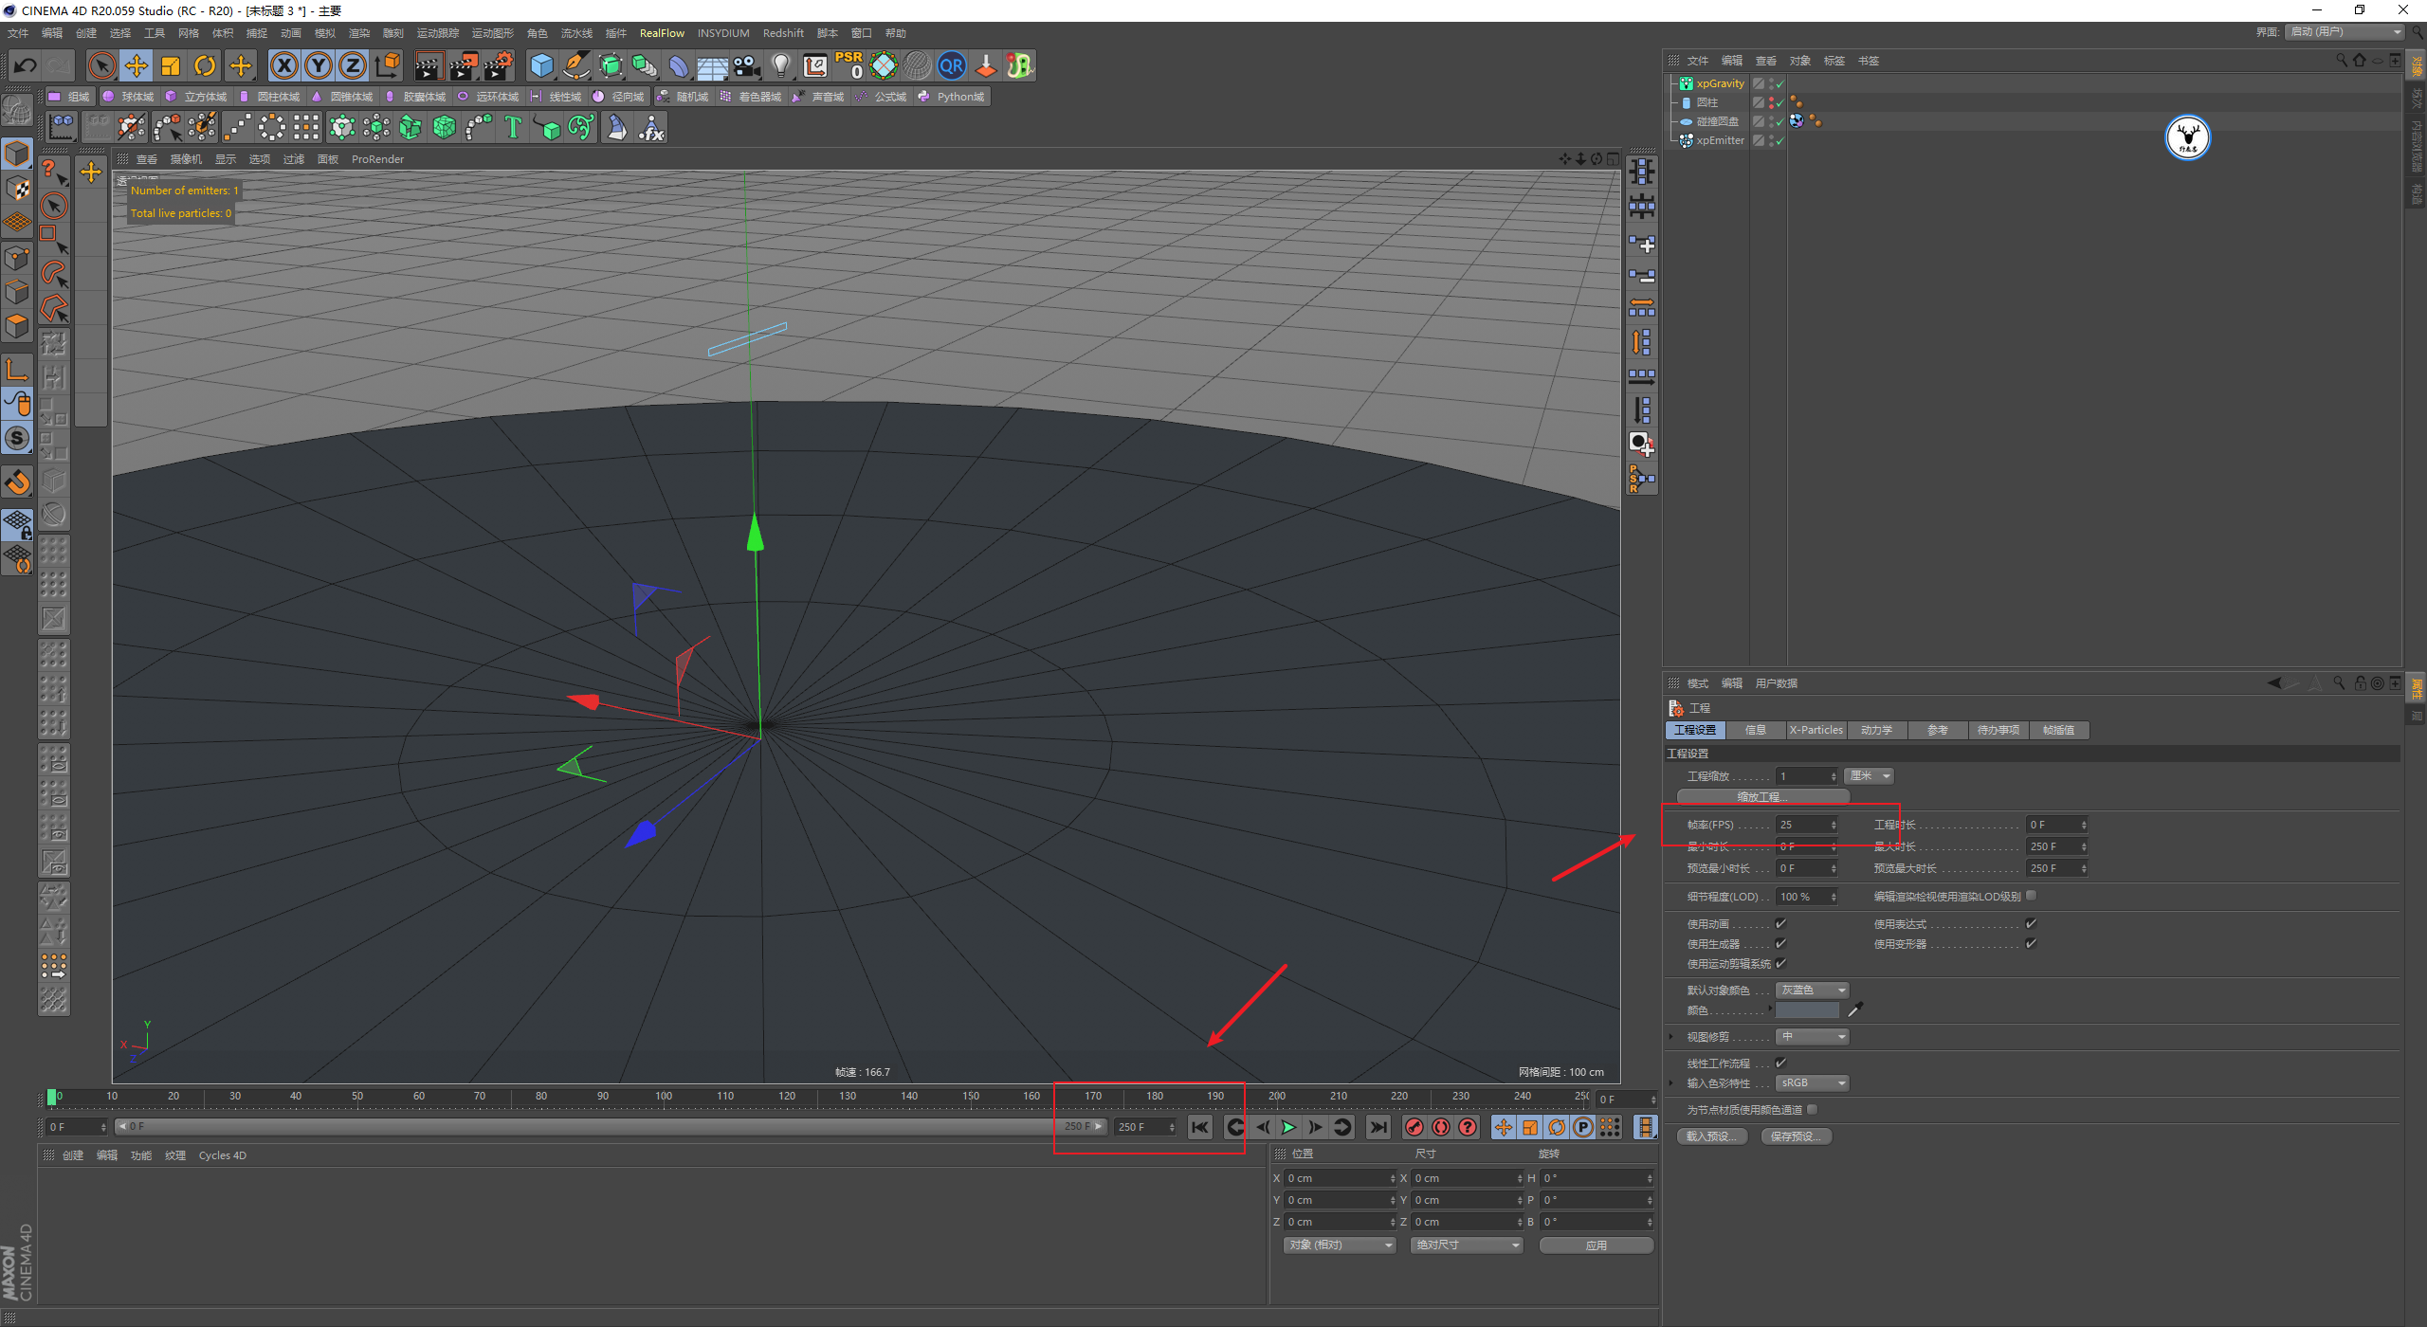Select the Move tool in top toolbar

coord(137,65)
